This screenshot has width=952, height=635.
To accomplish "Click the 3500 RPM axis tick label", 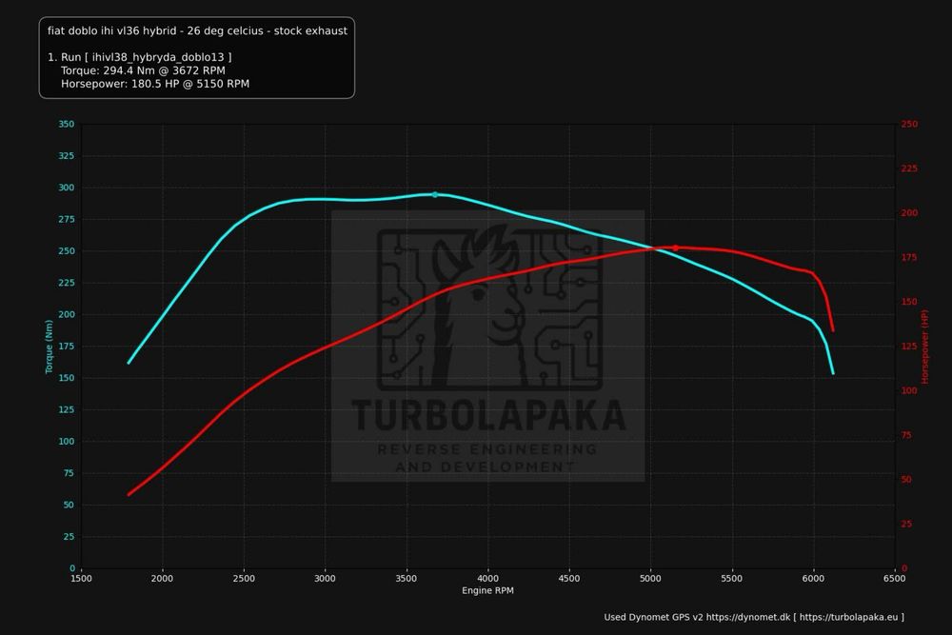I will 407,579.
